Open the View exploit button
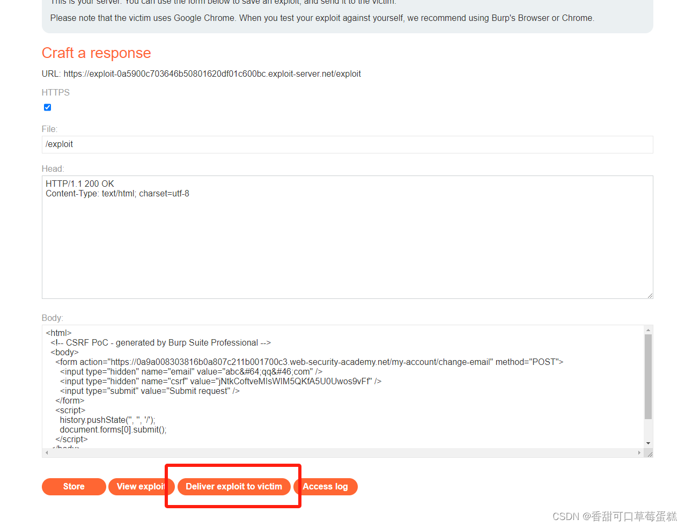The width and height of the screenshot is (685, 527). [141, 486]
